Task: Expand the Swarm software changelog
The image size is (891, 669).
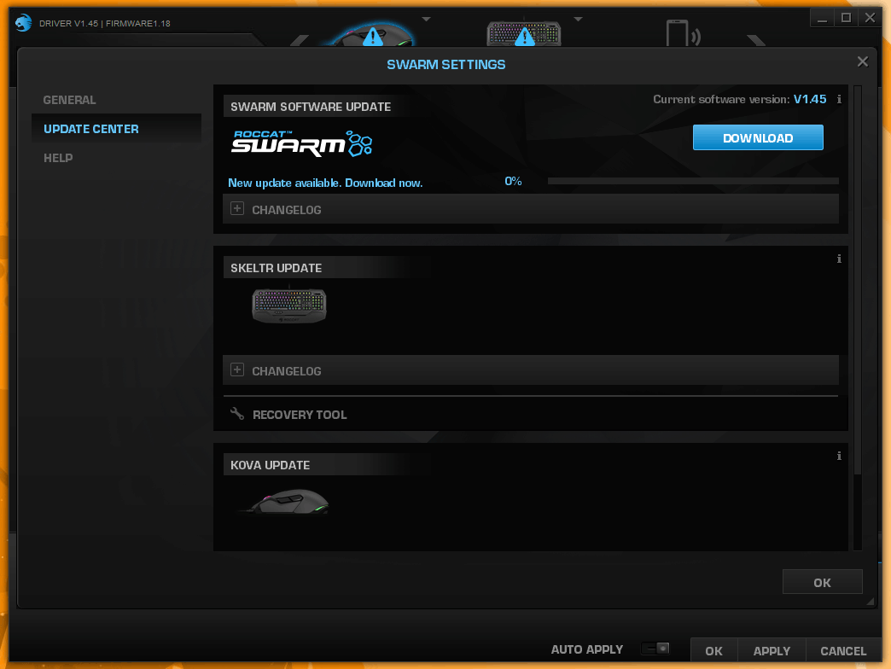Action: 531,209
